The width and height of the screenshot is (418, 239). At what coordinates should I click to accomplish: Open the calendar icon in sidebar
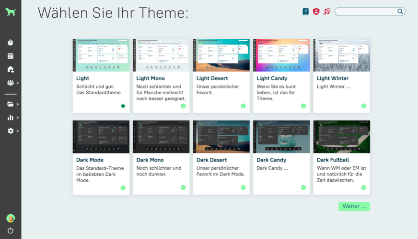click(x=11, y=56)
